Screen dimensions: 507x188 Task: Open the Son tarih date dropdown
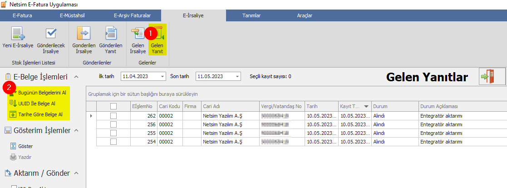click(x=237, y=77)
